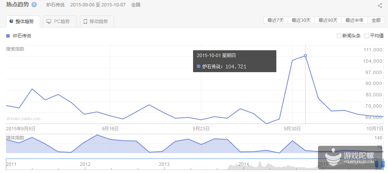Click the peak data point on Oct 1
The height and width of the screenshot is (173, 388).
click(305, 56)
